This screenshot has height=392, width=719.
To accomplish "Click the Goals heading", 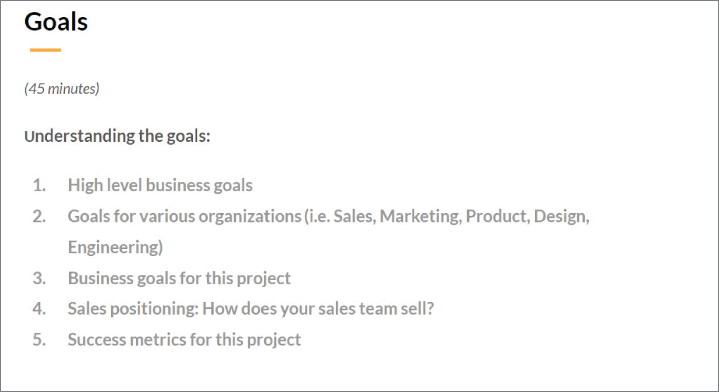I will click(x=56, y=22).
